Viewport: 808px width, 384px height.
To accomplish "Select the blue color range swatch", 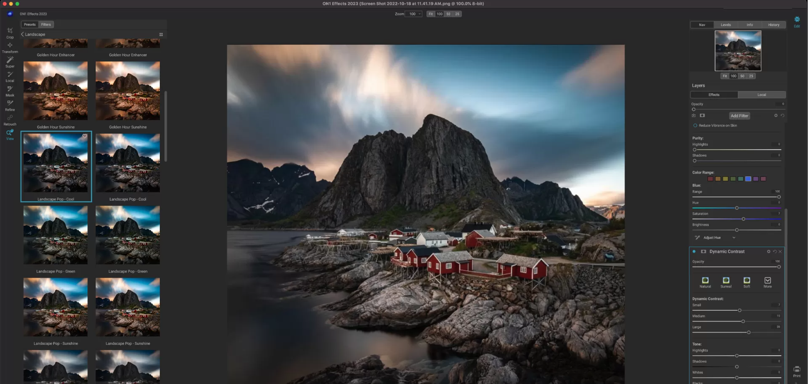I will (x=748, y=179).
